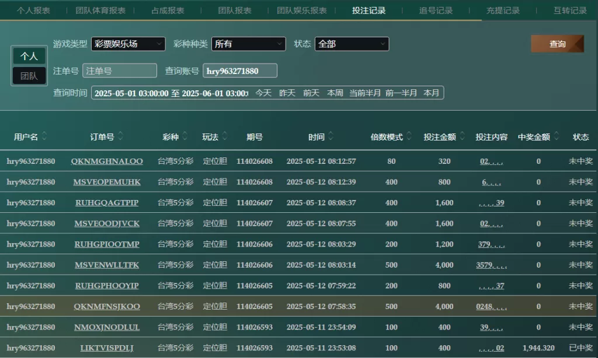Open order MSVENWLLTFK details
Image resolution: width=598 pixels, height=358 pixels.
107,265
